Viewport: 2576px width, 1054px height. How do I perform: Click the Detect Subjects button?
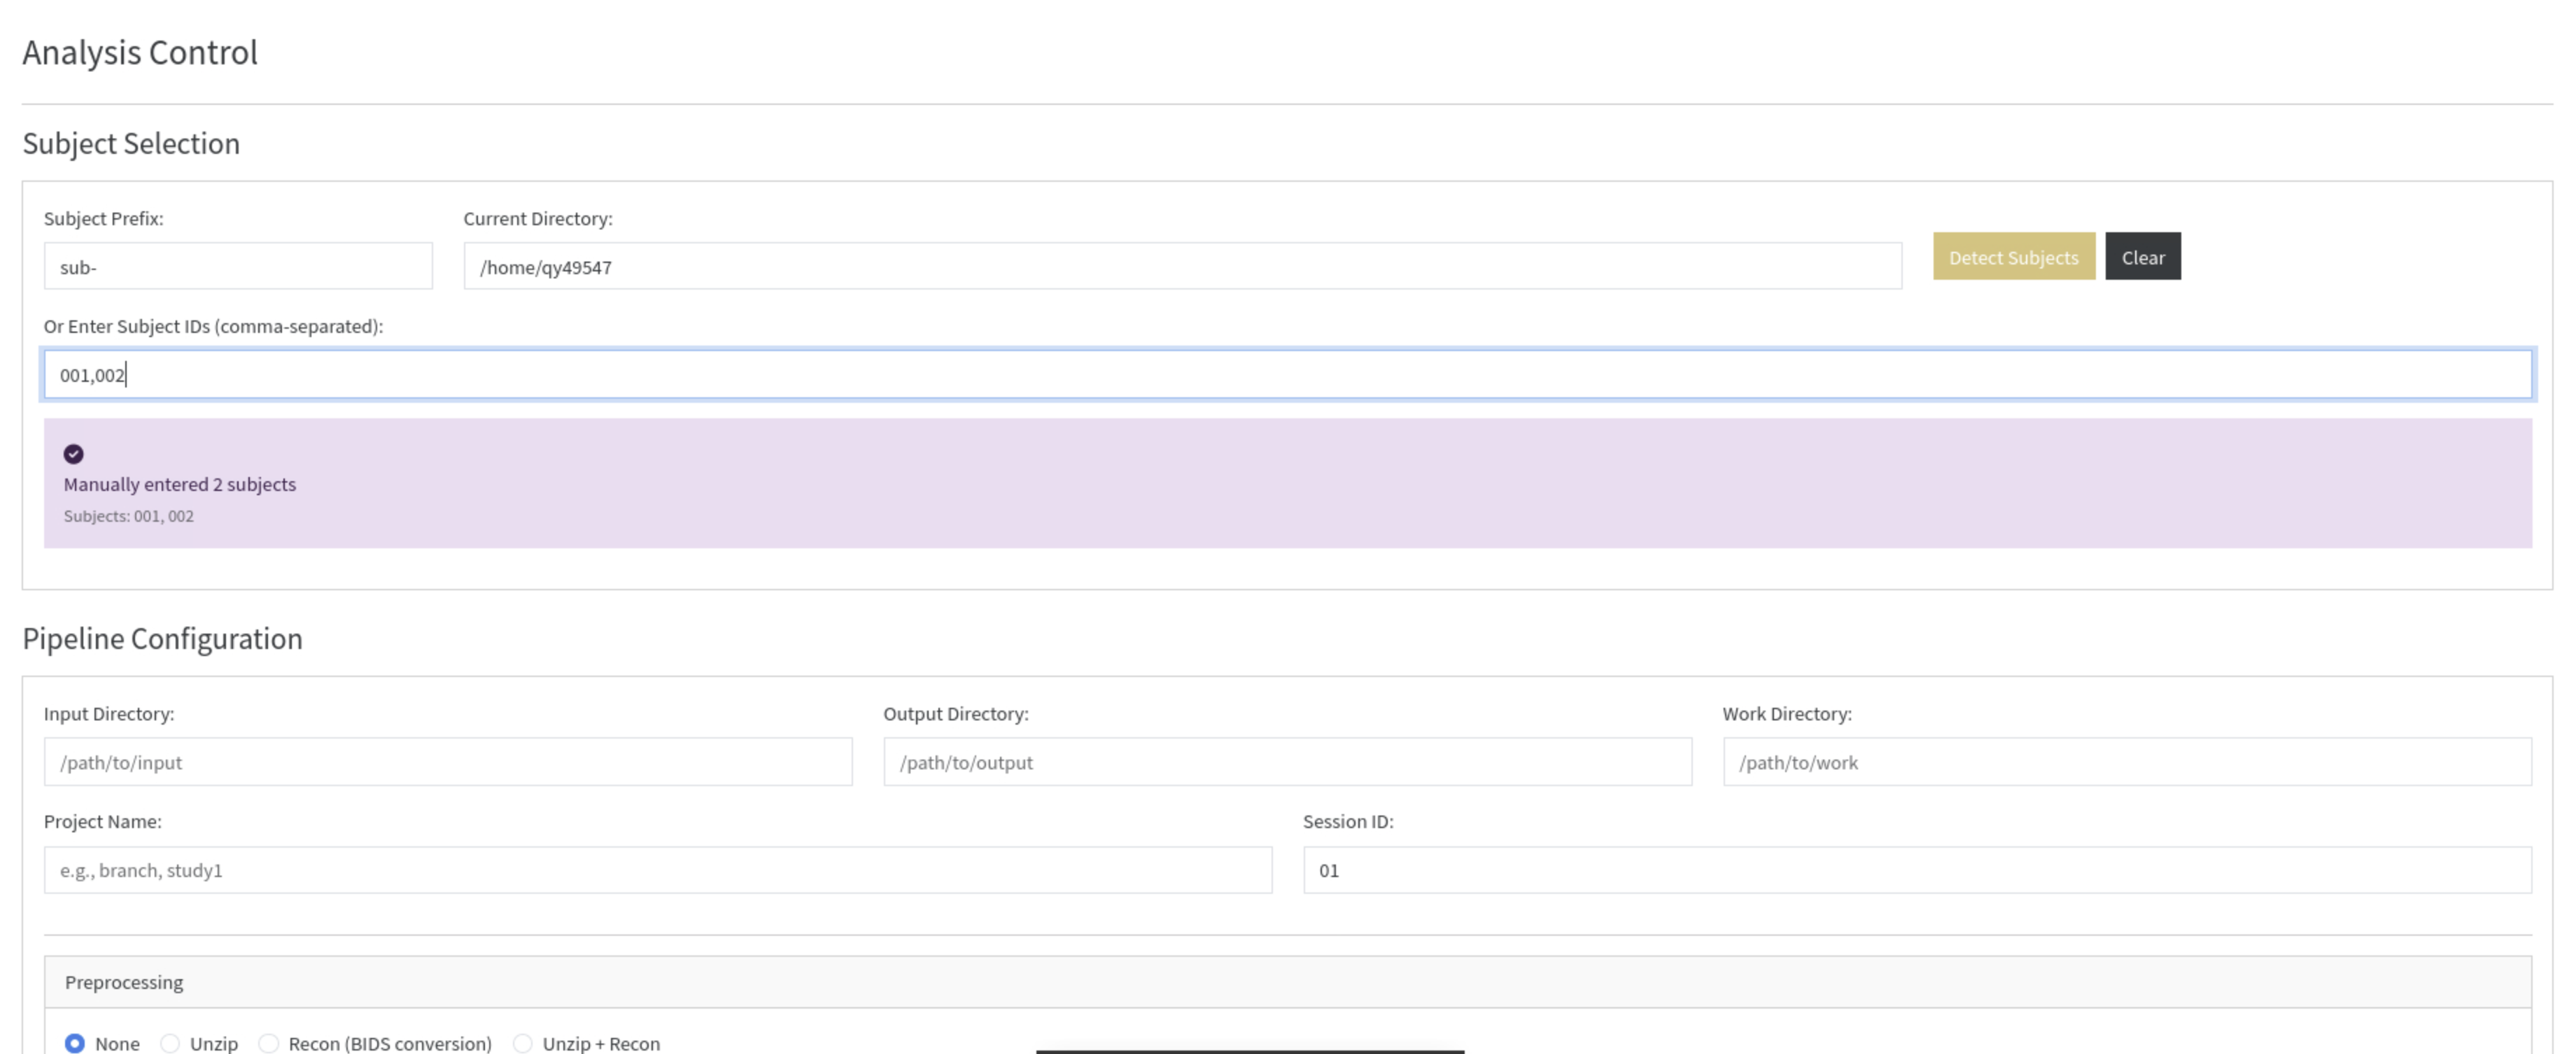point(2013,257)
